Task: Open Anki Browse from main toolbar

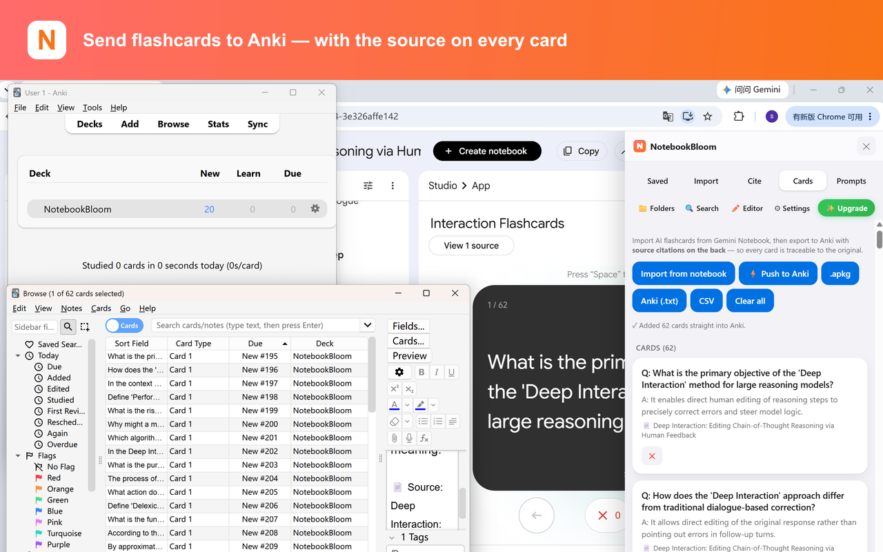Action: (173, 124)
